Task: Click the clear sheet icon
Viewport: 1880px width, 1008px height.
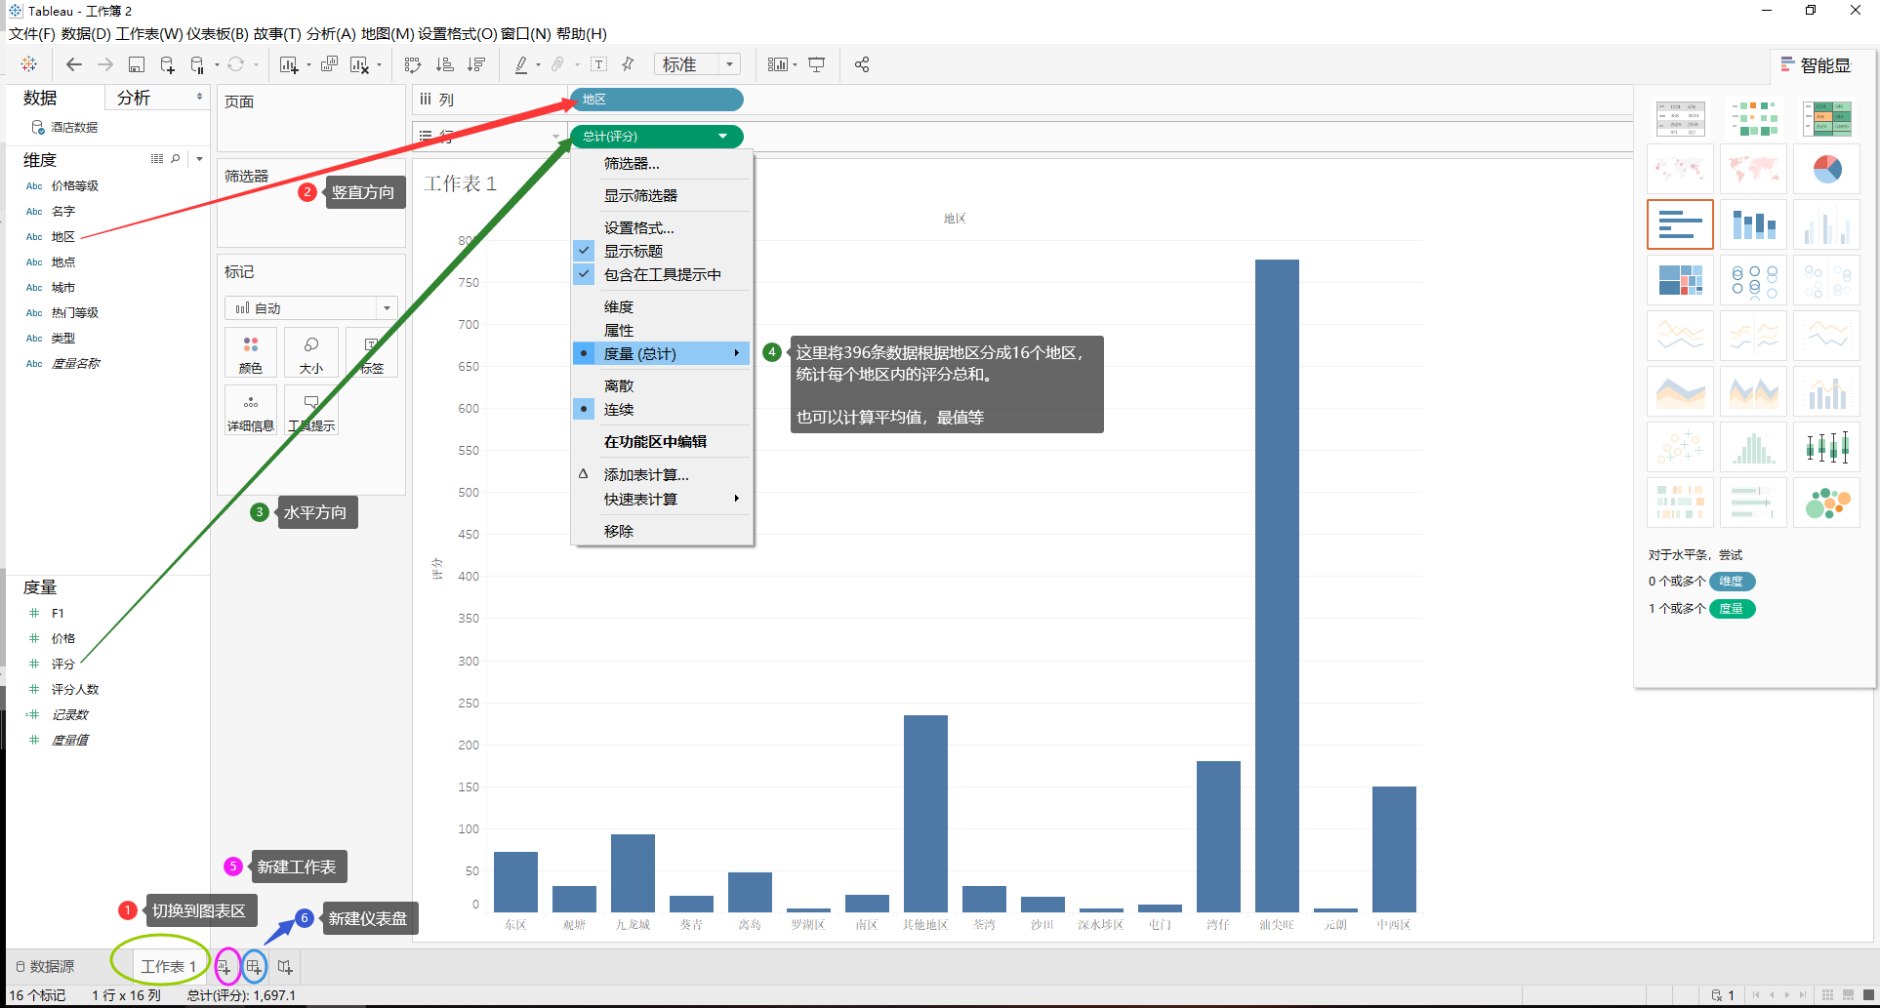Action: point(359,64)
